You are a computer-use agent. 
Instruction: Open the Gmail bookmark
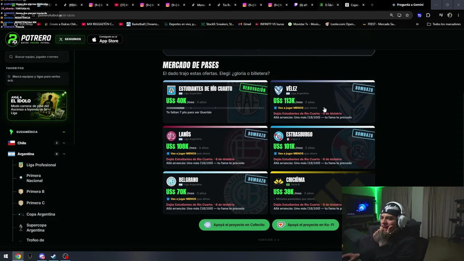pos(245,24)
